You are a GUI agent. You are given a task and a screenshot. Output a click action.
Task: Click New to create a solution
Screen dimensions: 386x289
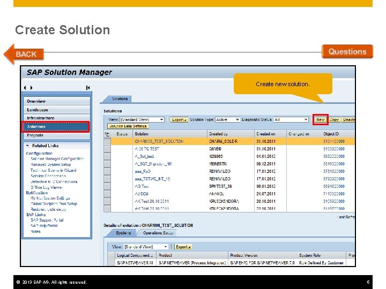(x=320, y=120)
